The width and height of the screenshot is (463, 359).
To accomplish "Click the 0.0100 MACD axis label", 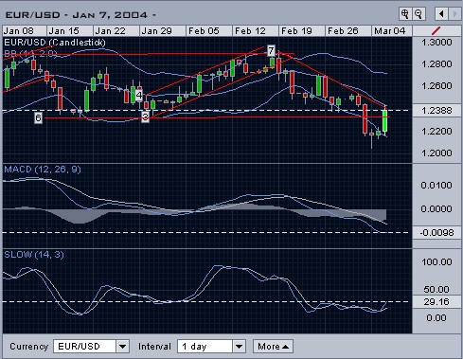I will point(436,186).
